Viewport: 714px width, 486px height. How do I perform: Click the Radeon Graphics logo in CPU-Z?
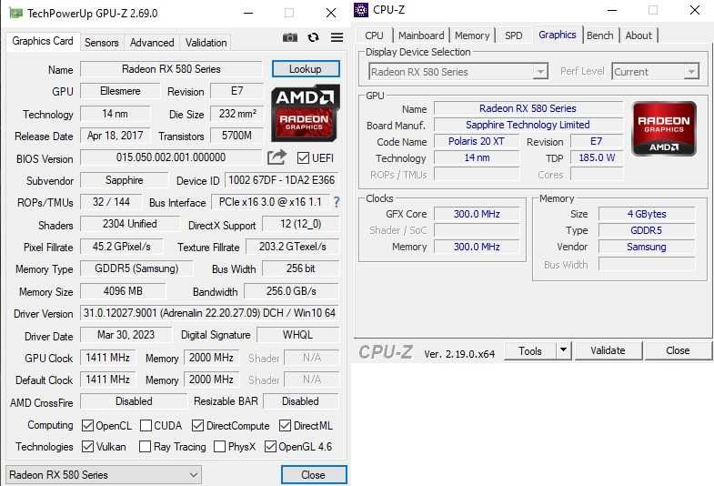[x=664, y=129]
